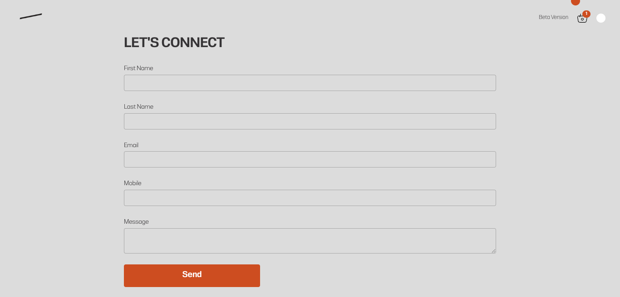Viewport: 620px width, 297px height.
Task: Click the Email label
Action: [131, 145]
